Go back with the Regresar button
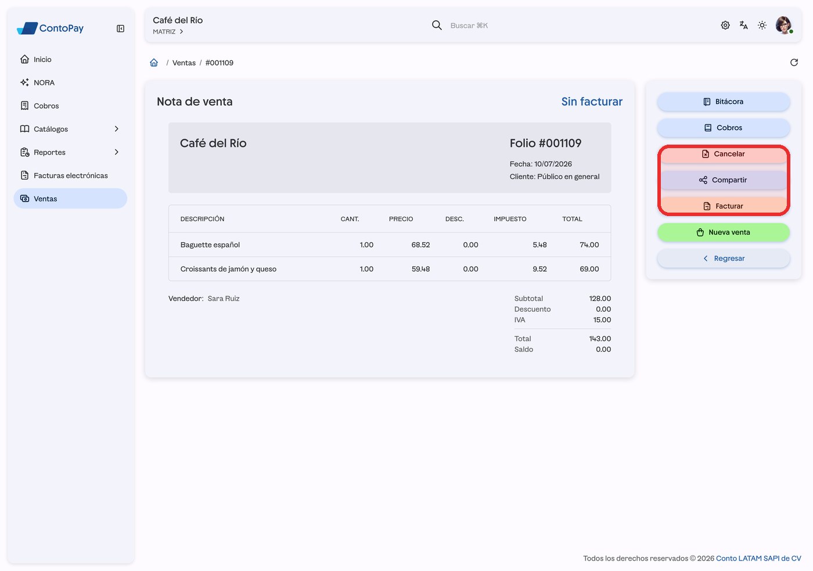Viewport: 813px width, 571px height. (724, 258)
